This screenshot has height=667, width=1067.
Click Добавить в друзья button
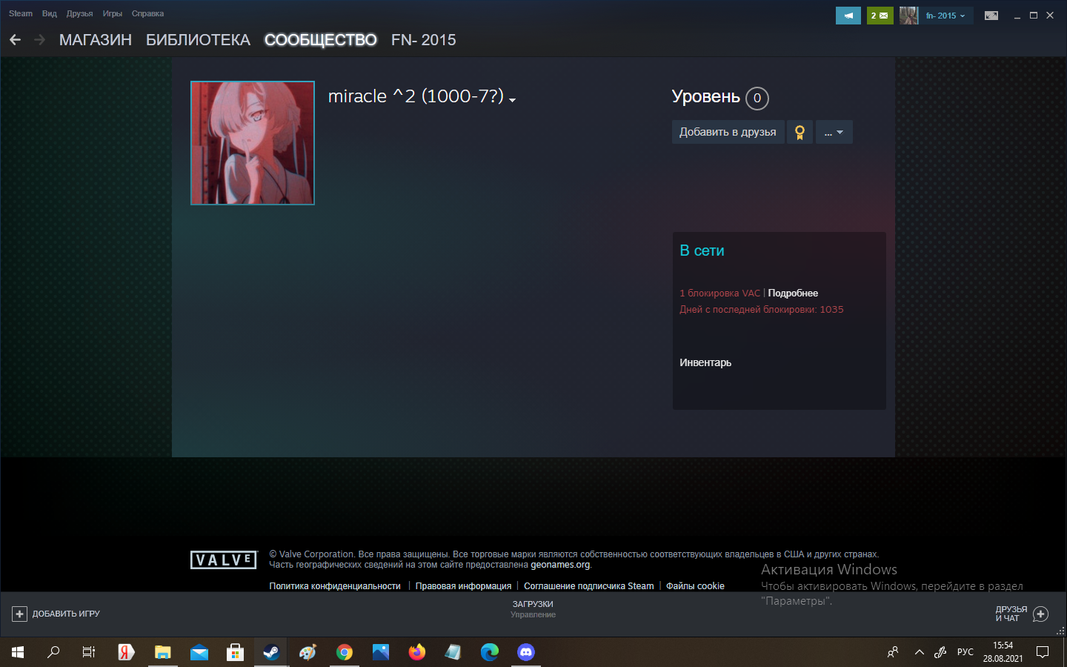[727, 131]
